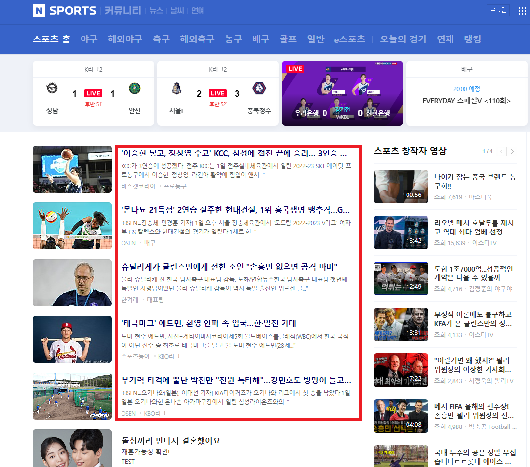
Task: Open the 날씨 weather link
Action: tap(177, 11)
